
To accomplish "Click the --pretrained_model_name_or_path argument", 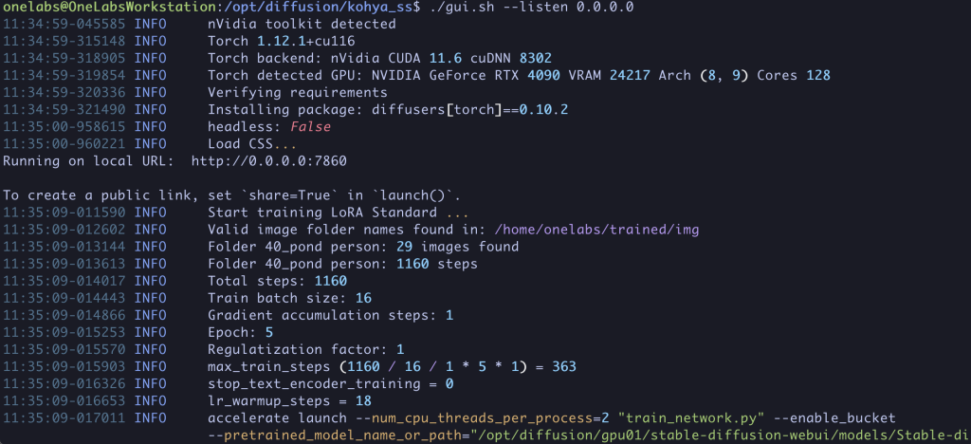I will pos(339,435).
